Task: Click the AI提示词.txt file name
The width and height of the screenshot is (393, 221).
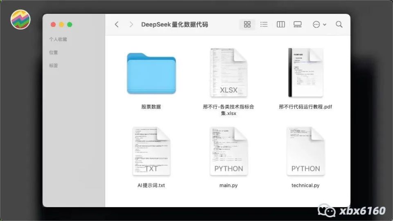Action: click(x=151, y=185)
